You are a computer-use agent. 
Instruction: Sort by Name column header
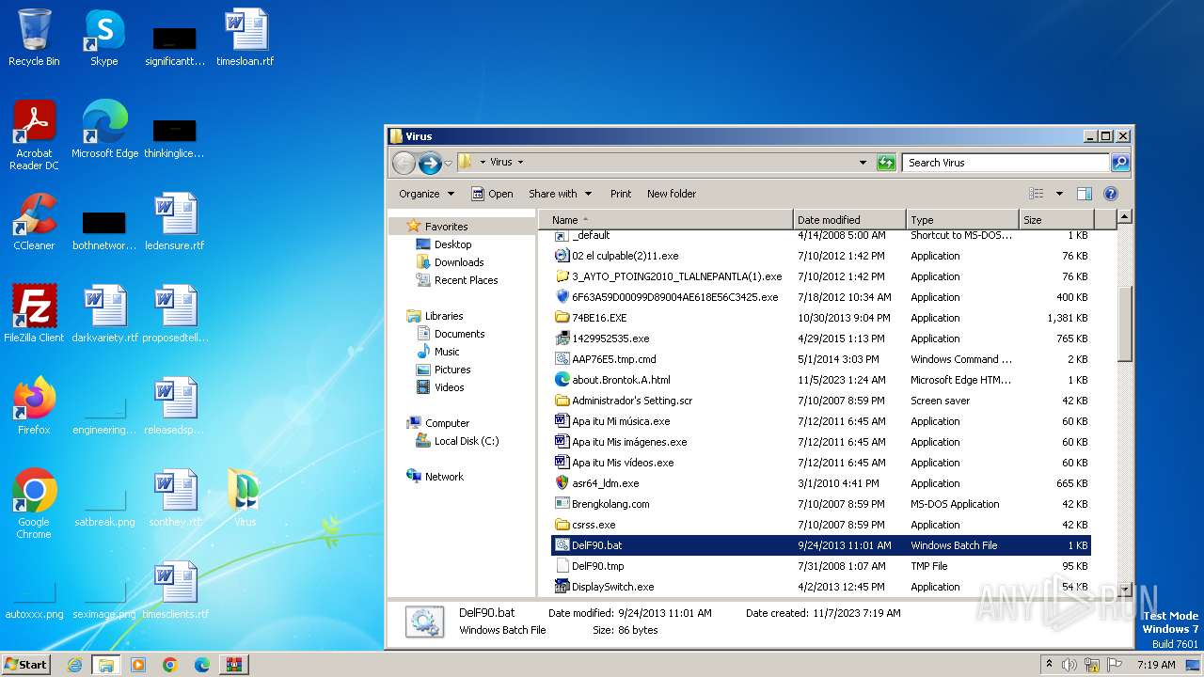tap(666, 220)
